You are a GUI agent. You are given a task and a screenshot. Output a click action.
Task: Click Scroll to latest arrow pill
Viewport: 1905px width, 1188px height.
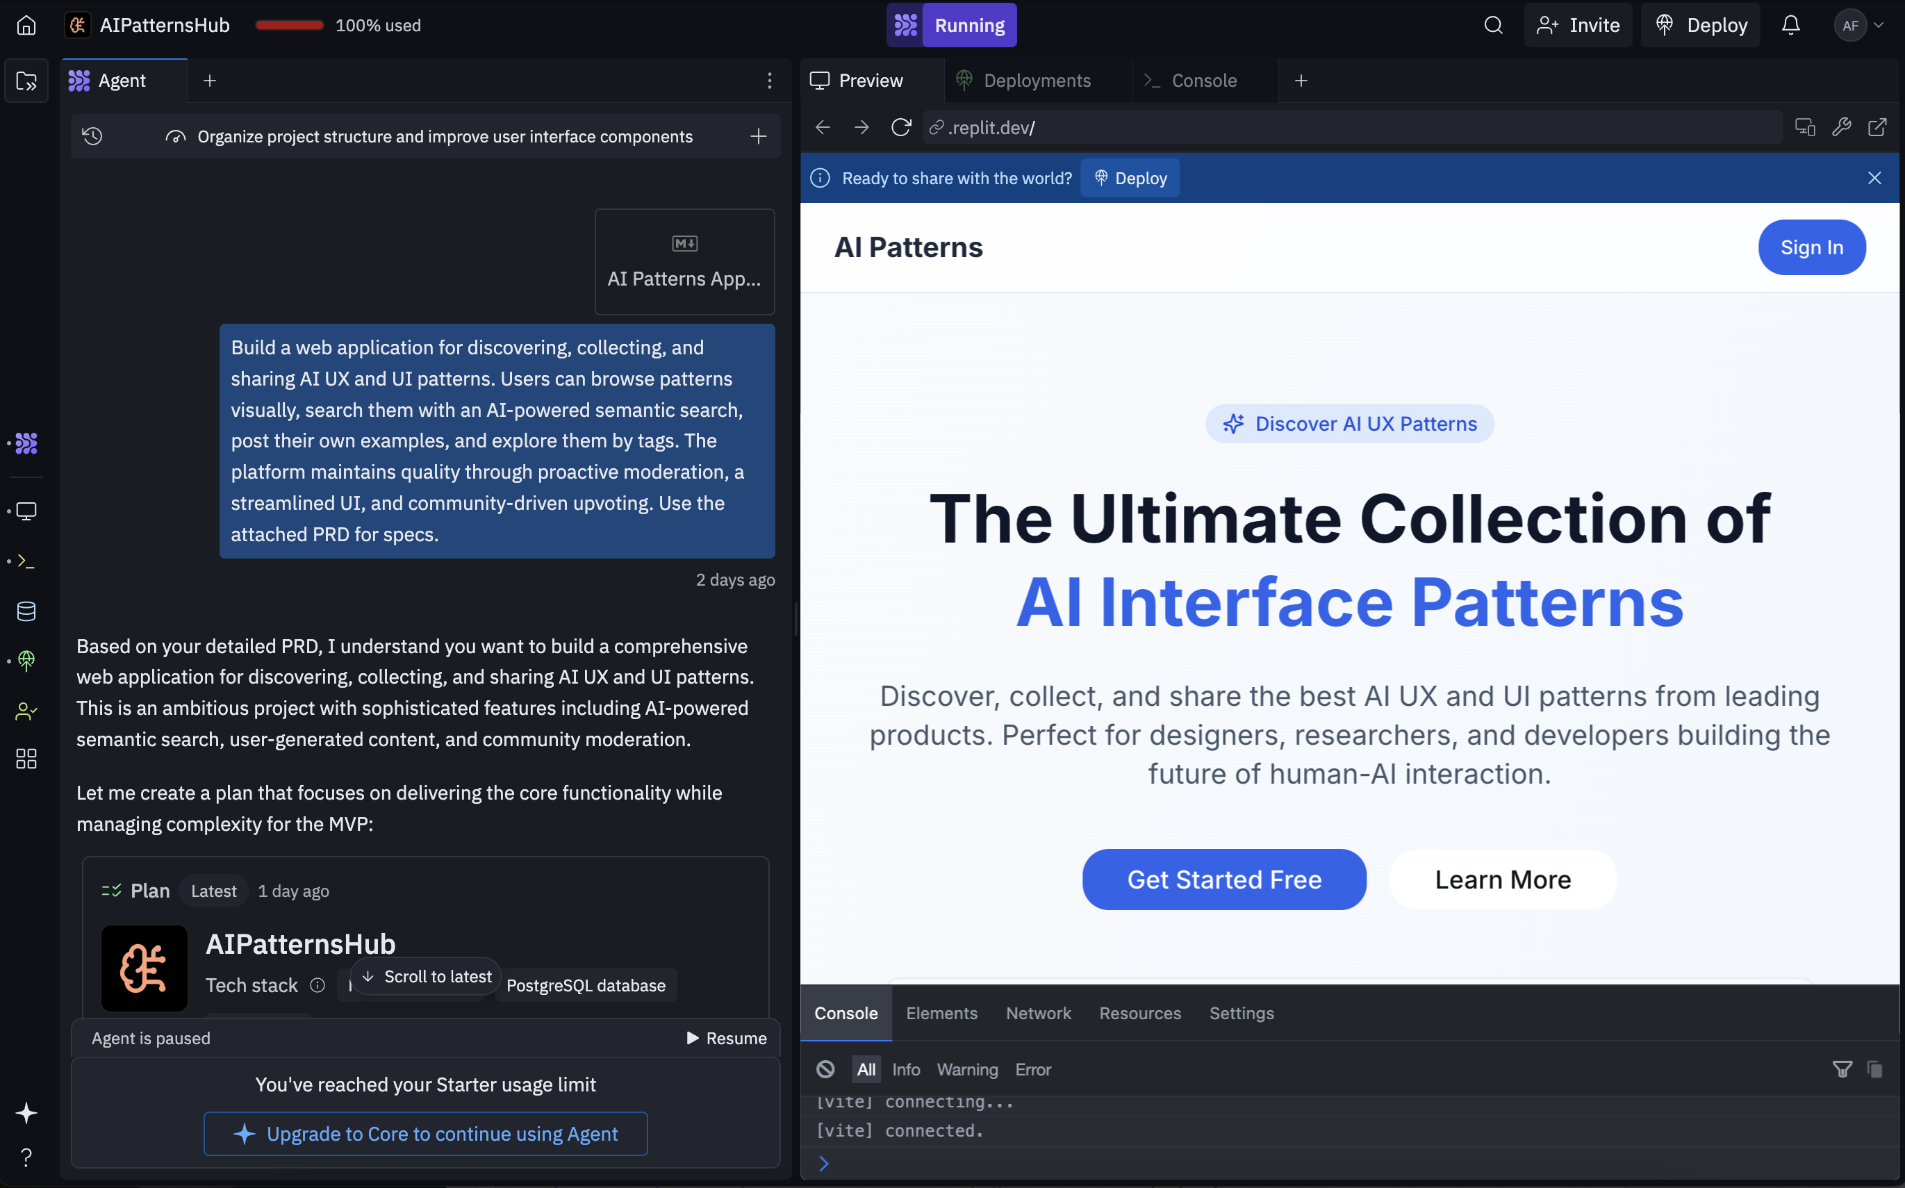[427, 976]
